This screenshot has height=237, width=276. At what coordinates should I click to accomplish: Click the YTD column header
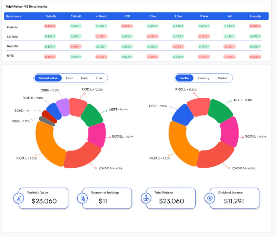pyautogui.click(x=127, y=16)
